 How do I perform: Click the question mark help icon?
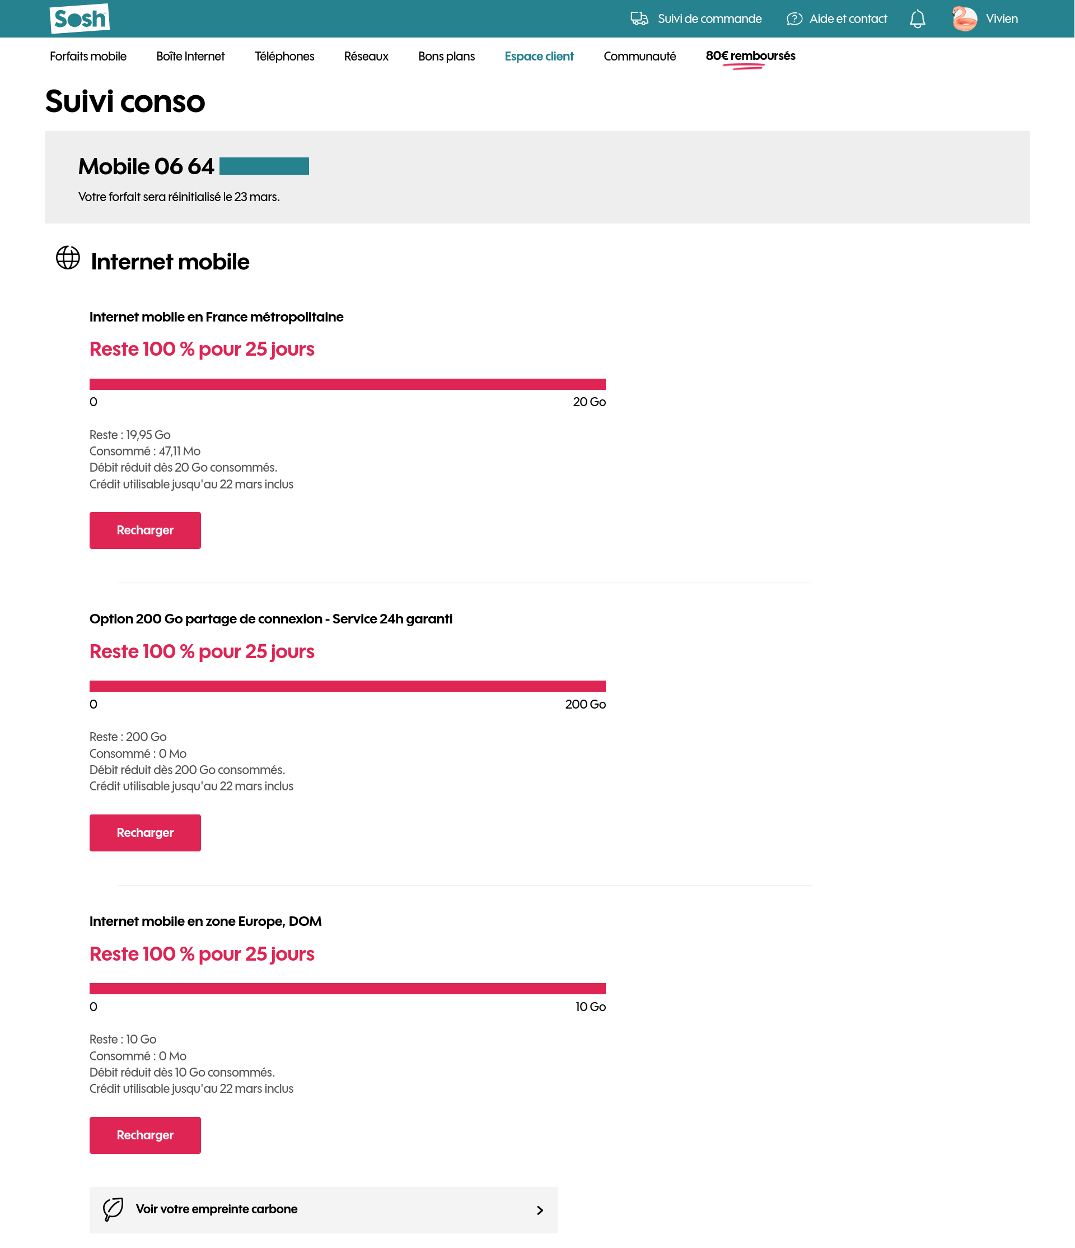tap(794, 18)
